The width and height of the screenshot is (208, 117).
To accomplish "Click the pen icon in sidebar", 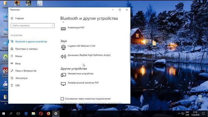I will 12,71.
